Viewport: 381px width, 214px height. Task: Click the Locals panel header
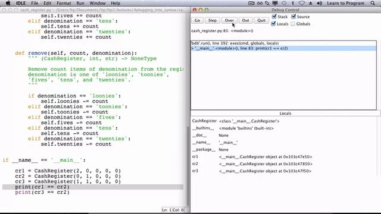tap(285, 114)
